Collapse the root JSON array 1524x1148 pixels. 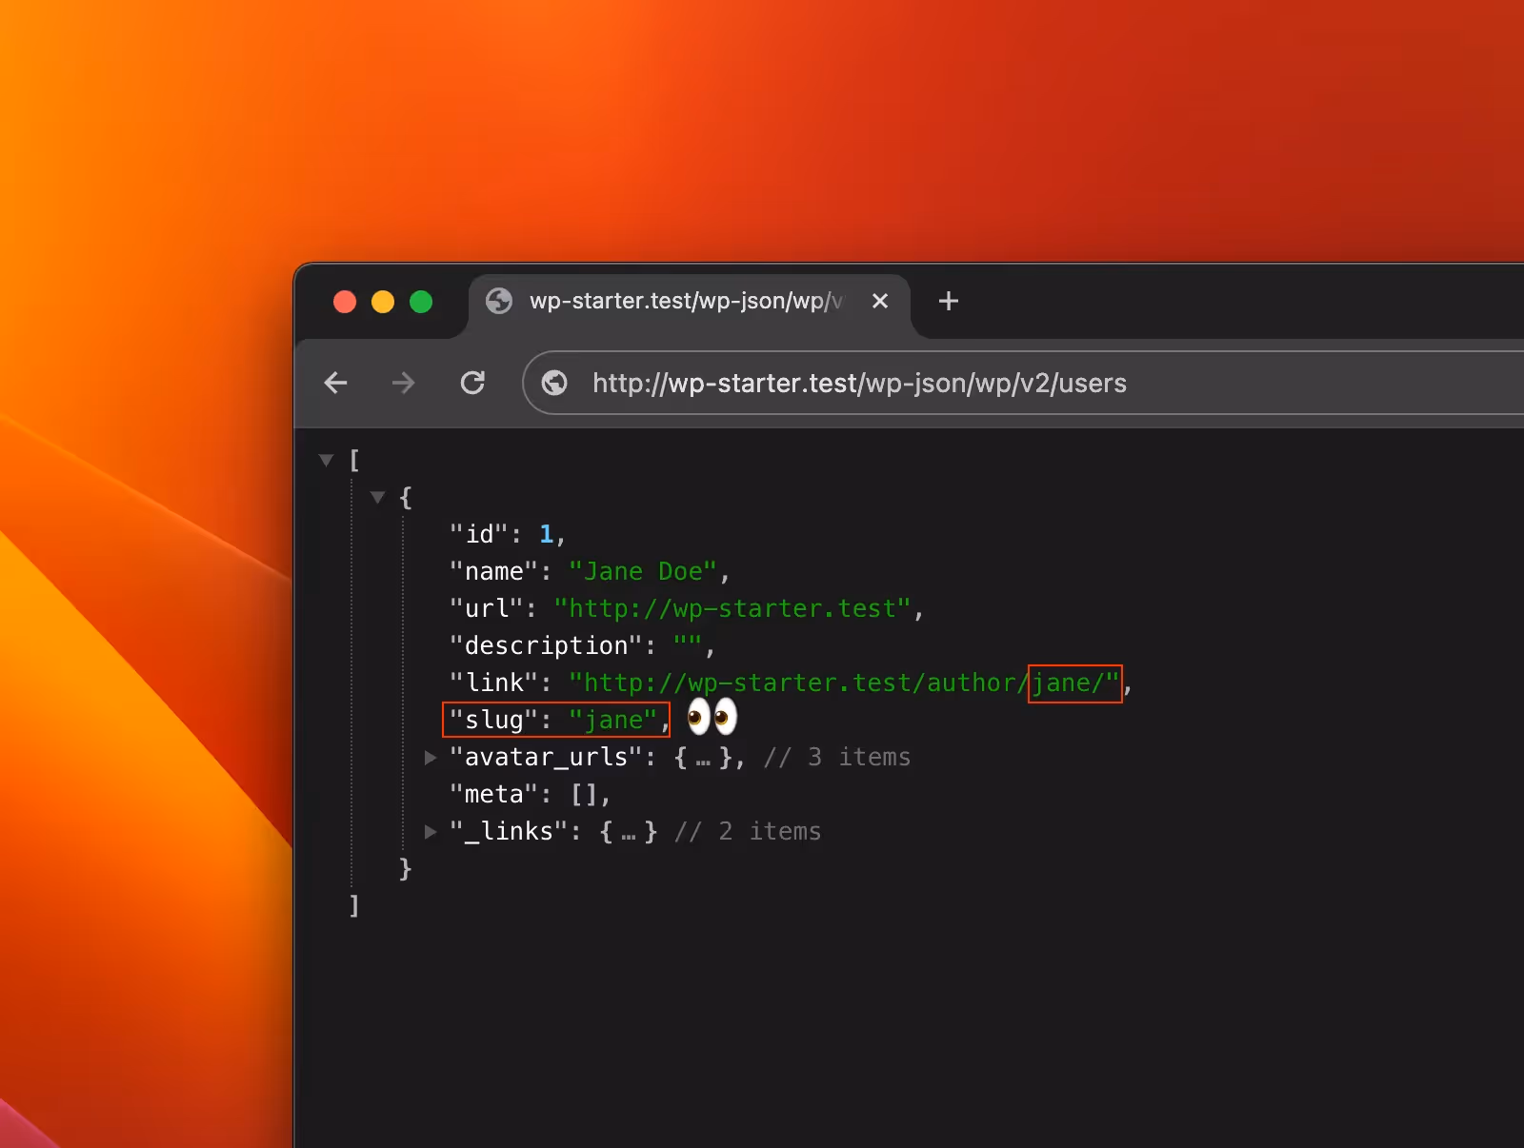(327, 461)
